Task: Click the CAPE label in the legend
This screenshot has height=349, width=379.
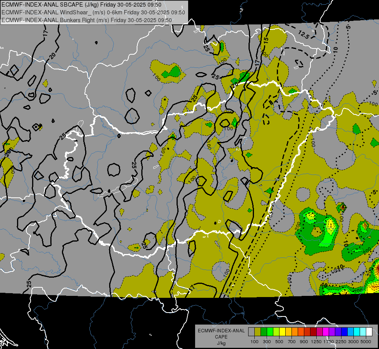Action: 221,337
